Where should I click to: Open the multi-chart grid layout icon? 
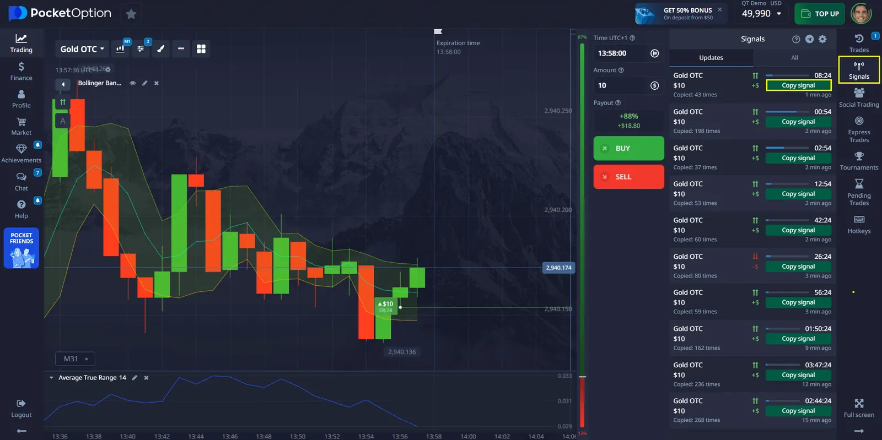pos(201,49)
